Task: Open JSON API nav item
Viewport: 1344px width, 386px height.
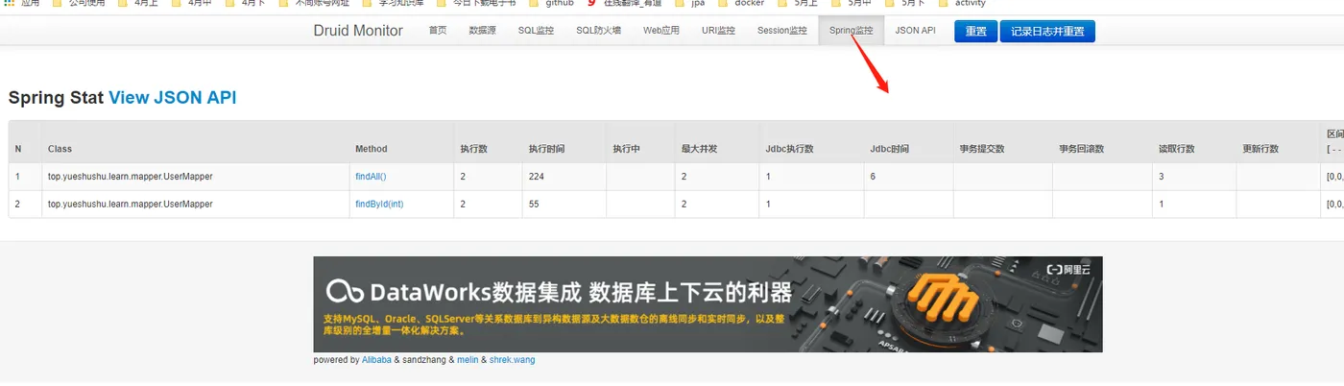Action: click(915, 31)
